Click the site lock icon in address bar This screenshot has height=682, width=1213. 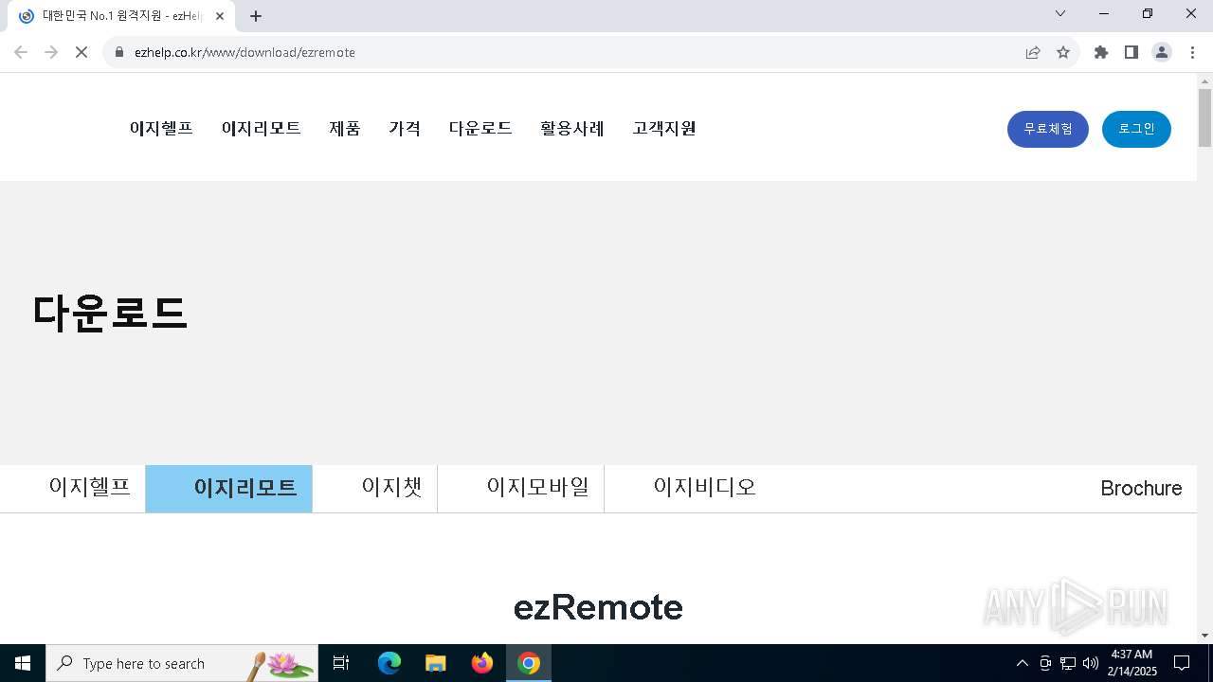(119, 52)
